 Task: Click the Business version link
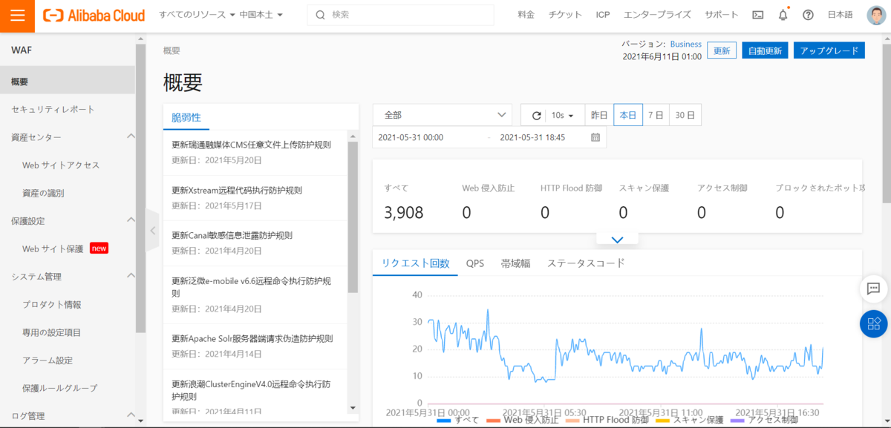click(x=685, y=44)
